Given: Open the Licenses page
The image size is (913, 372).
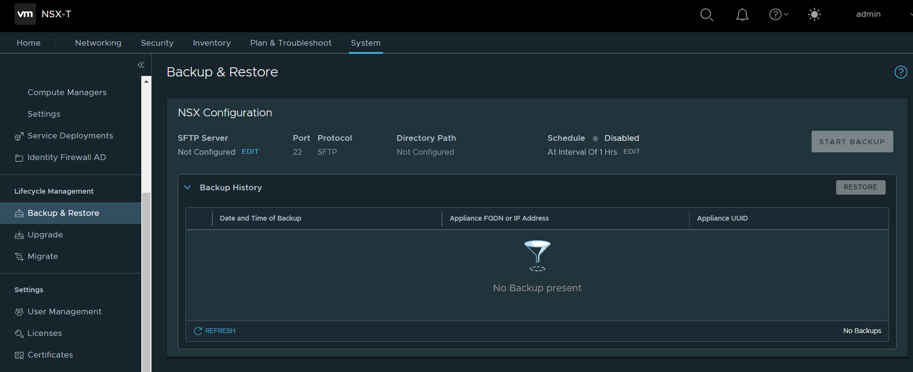Looking at the screenshot, I should (45, 333).
